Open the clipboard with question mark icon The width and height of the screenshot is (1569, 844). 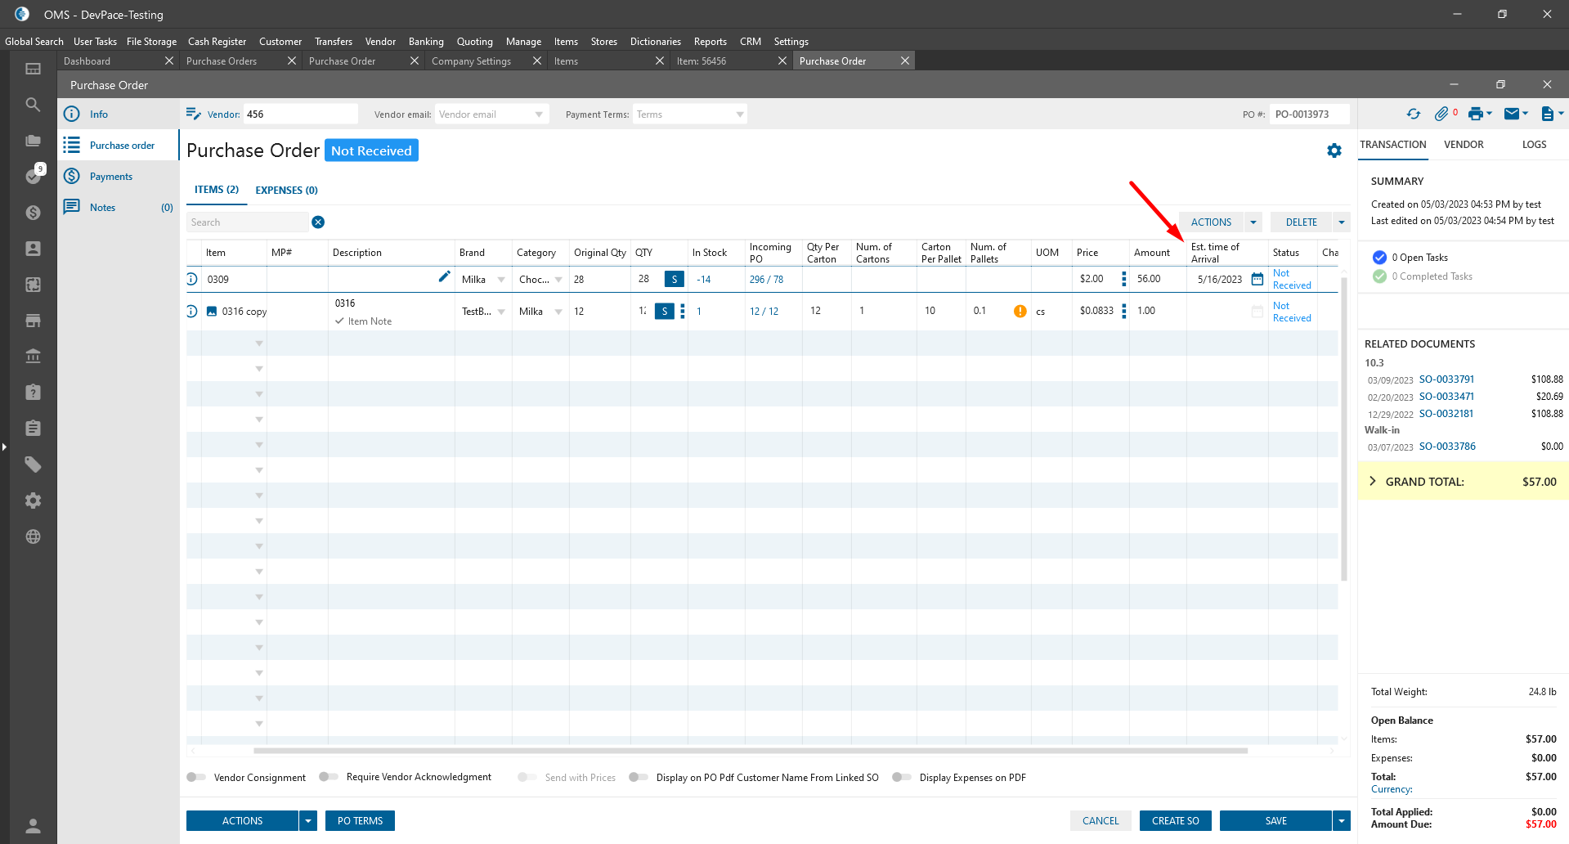(33, 393)
